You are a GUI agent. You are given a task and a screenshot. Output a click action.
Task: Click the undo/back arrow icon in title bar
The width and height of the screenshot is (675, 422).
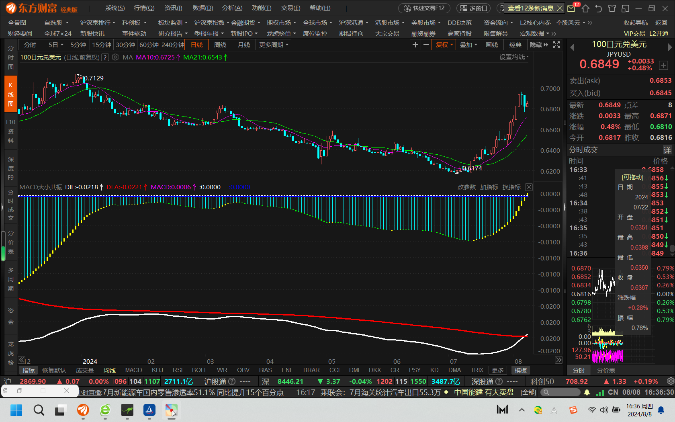click(x=599, y=8)
